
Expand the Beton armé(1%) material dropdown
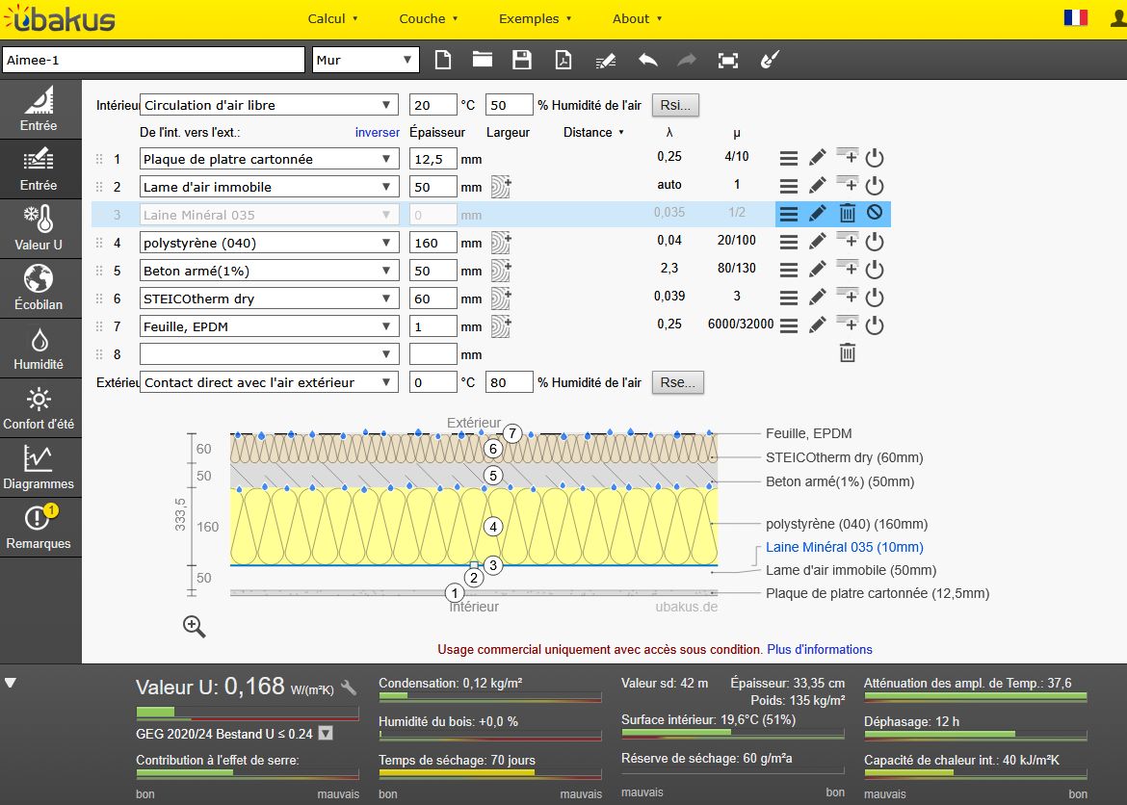[269, 271]
